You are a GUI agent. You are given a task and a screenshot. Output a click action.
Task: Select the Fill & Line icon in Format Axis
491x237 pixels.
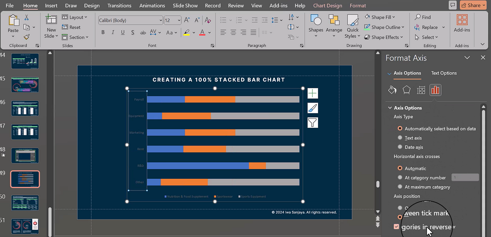pyautogui.click(x=392, y=90)
